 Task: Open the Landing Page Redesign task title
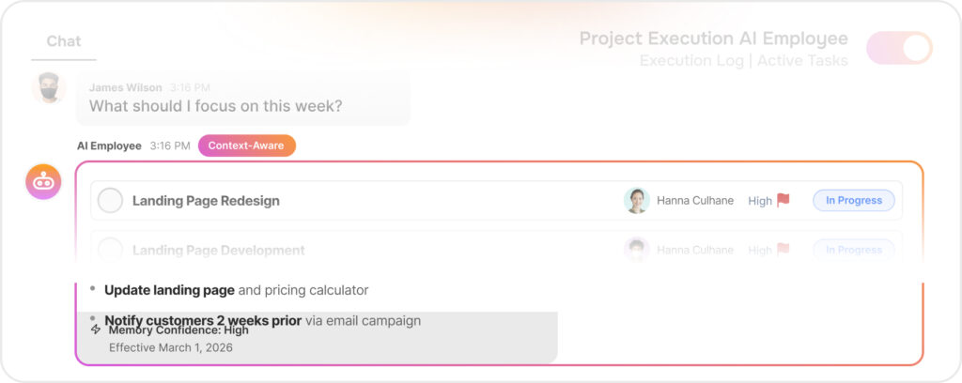(x=206, y=201)
